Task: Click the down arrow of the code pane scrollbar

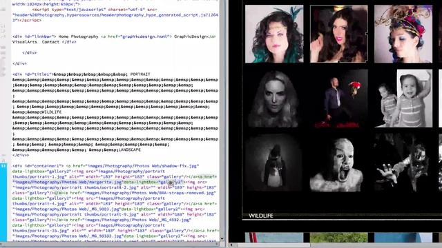Action: click(222, 239)
